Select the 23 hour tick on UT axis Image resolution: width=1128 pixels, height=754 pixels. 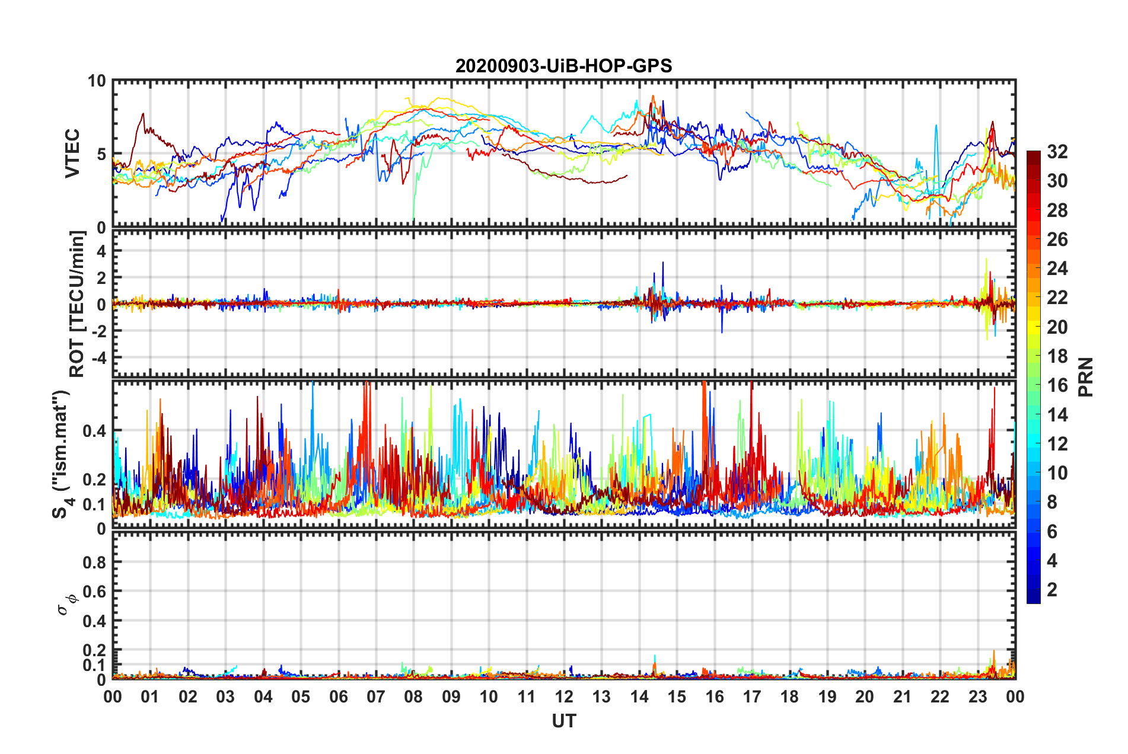[977, 697]
